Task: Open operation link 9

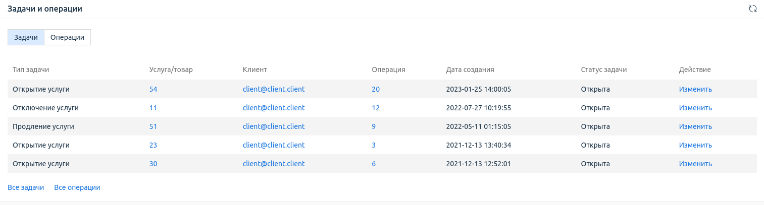Action: [x=374, y=126]
